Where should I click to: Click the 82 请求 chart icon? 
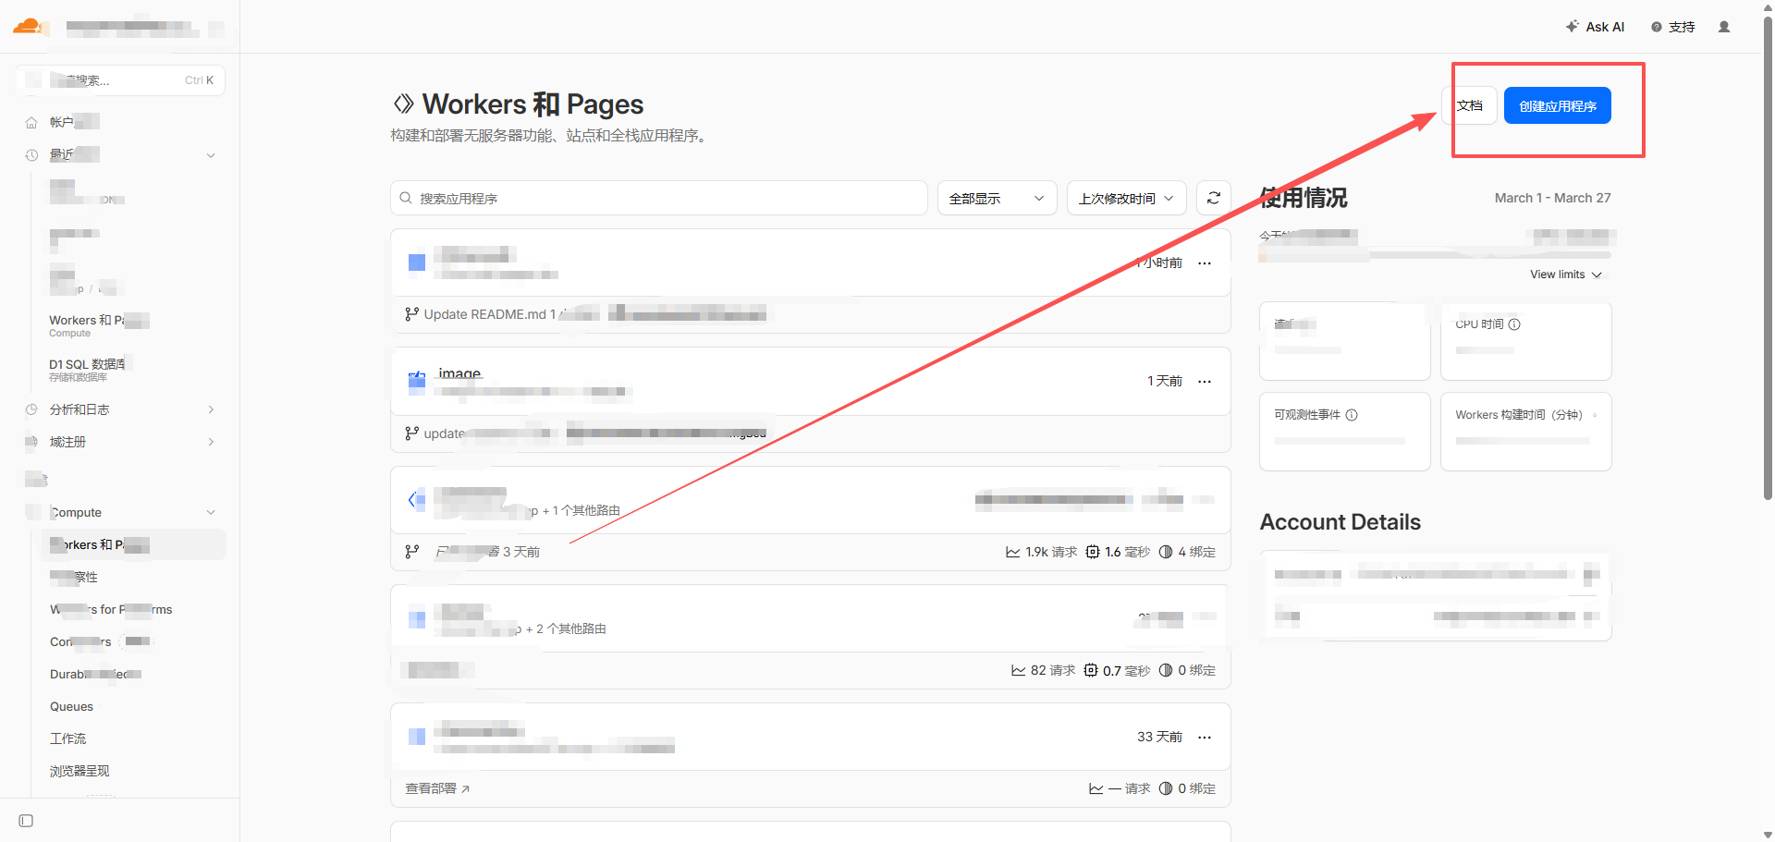(1019, 670)
